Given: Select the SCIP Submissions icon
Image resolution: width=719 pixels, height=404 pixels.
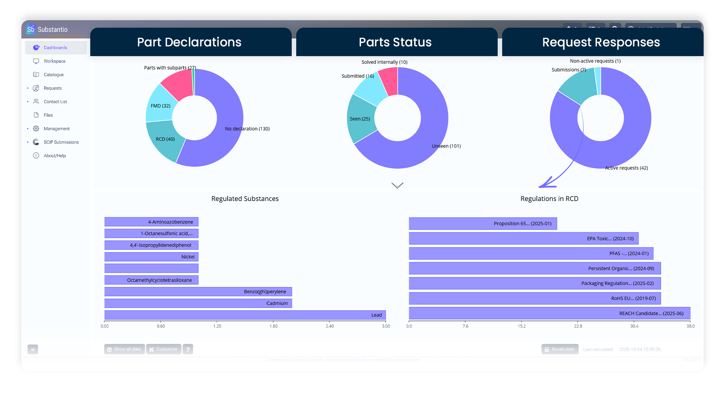Looking at the screenshot, I should click(36, 142).
